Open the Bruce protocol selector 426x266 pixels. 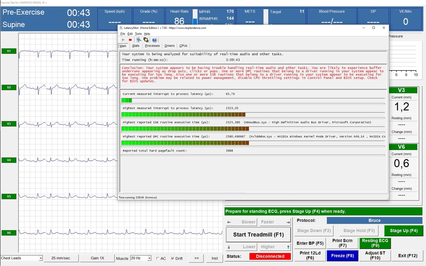(x=374, y=221)
